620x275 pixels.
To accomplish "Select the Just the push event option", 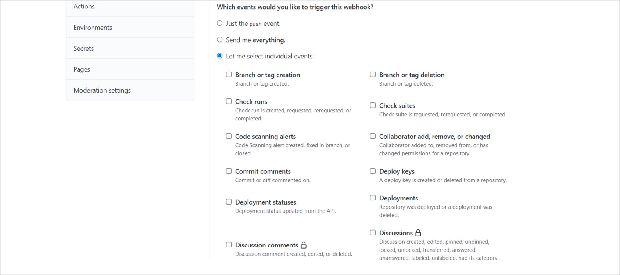I will pyautogui.click(x=220, y=23).
